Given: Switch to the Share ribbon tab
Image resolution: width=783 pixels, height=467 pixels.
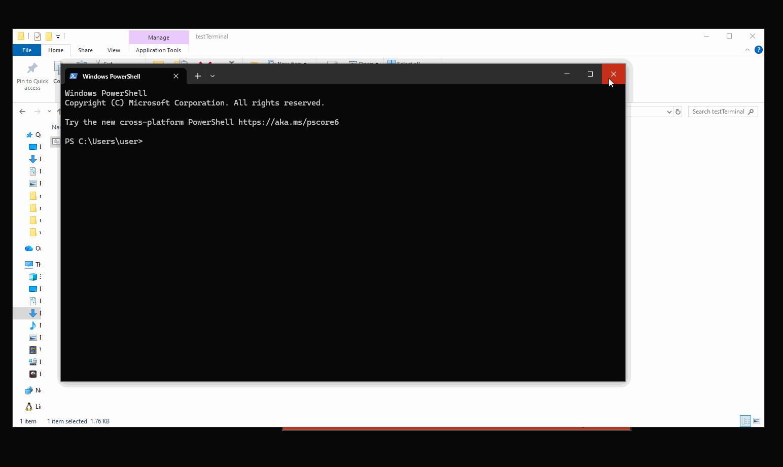Looking at the screenshot, I should (x=85, y=50).
